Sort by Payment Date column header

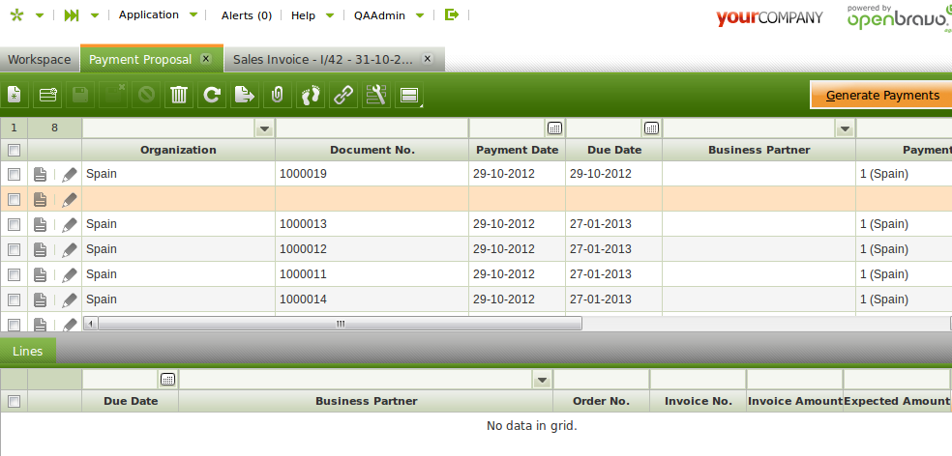[518, 150]
